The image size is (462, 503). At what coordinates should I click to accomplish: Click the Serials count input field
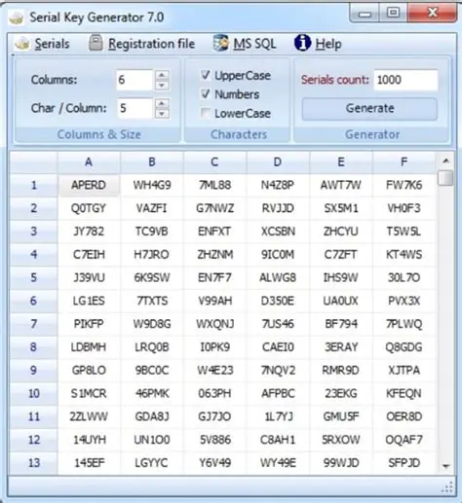[x=405, y=80]
